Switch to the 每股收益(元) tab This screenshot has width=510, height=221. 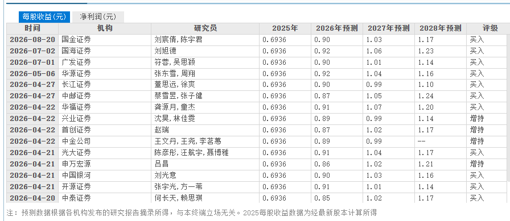44,16
